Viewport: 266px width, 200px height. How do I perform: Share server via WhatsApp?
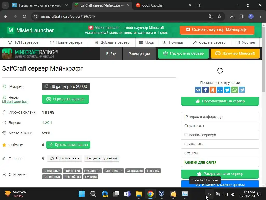pos(235,90)
